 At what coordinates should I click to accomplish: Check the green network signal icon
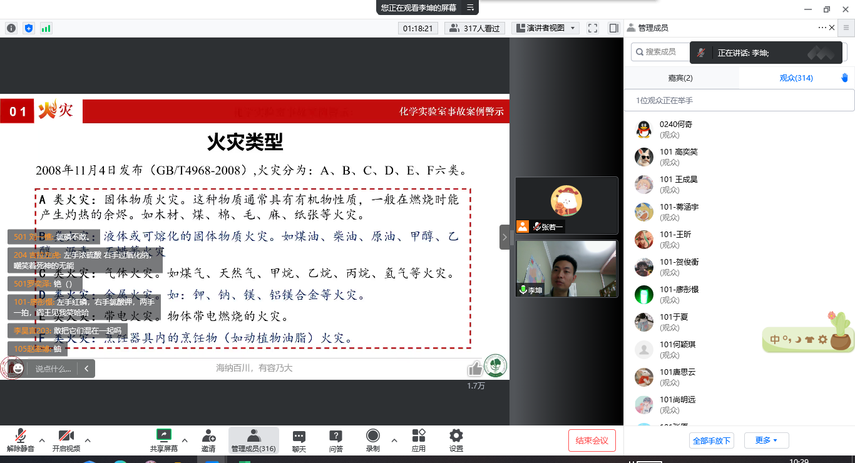click(46, 28)
